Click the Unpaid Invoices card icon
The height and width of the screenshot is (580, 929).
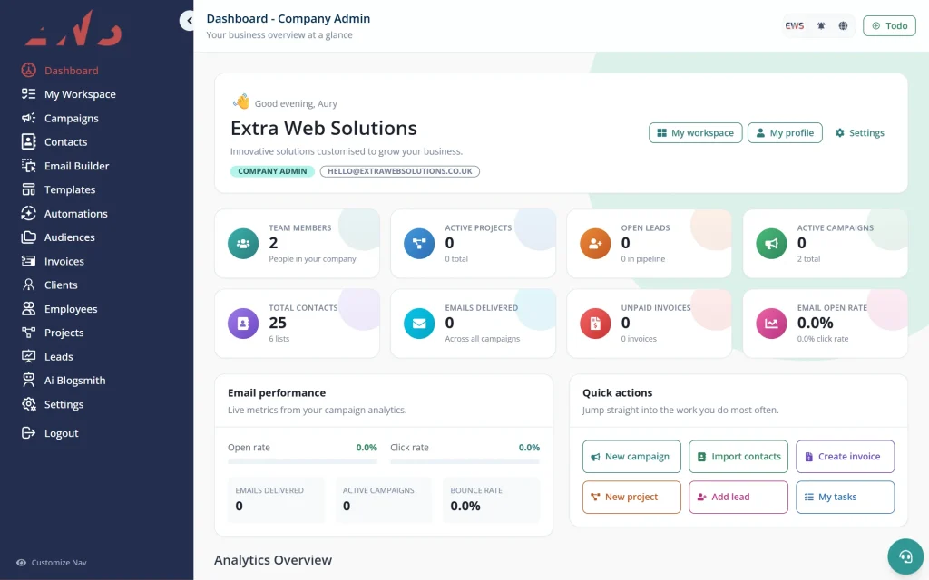[595, 324]
